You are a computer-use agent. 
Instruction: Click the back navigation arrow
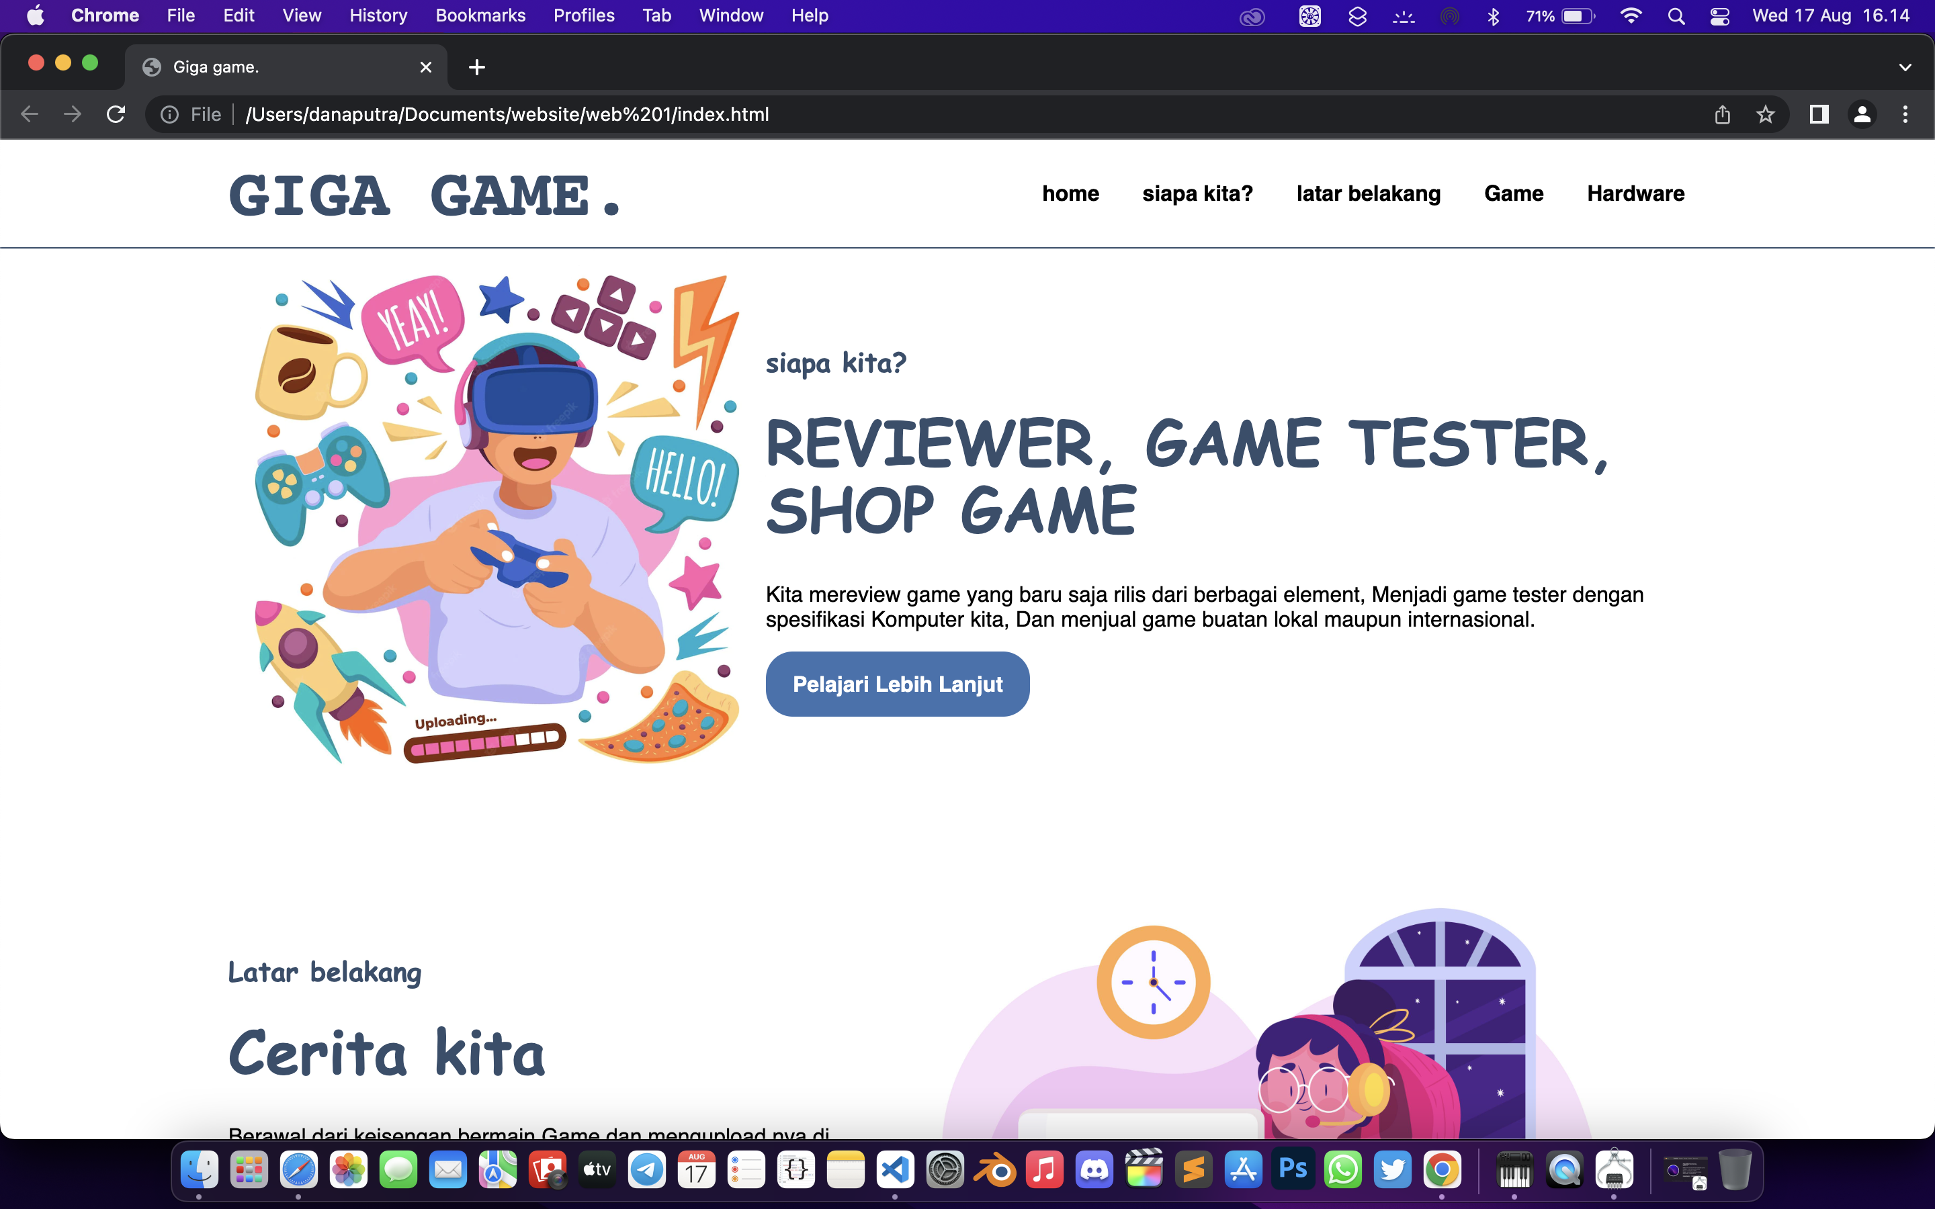point(30,114)
